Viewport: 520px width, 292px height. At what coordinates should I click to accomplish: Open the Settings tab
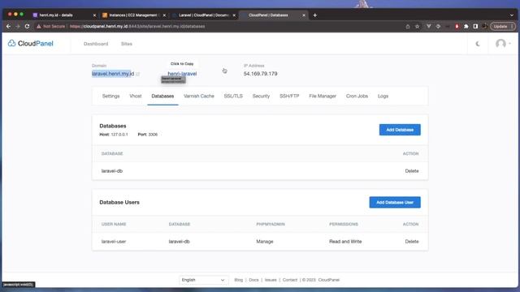110,96
